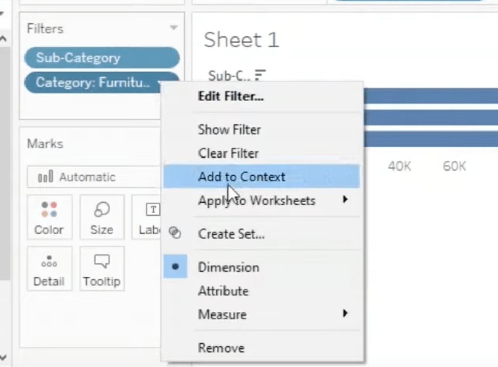Click Clear Filter menu entry
The height and width of the screenshot is (367, 498).
[228, 153]
